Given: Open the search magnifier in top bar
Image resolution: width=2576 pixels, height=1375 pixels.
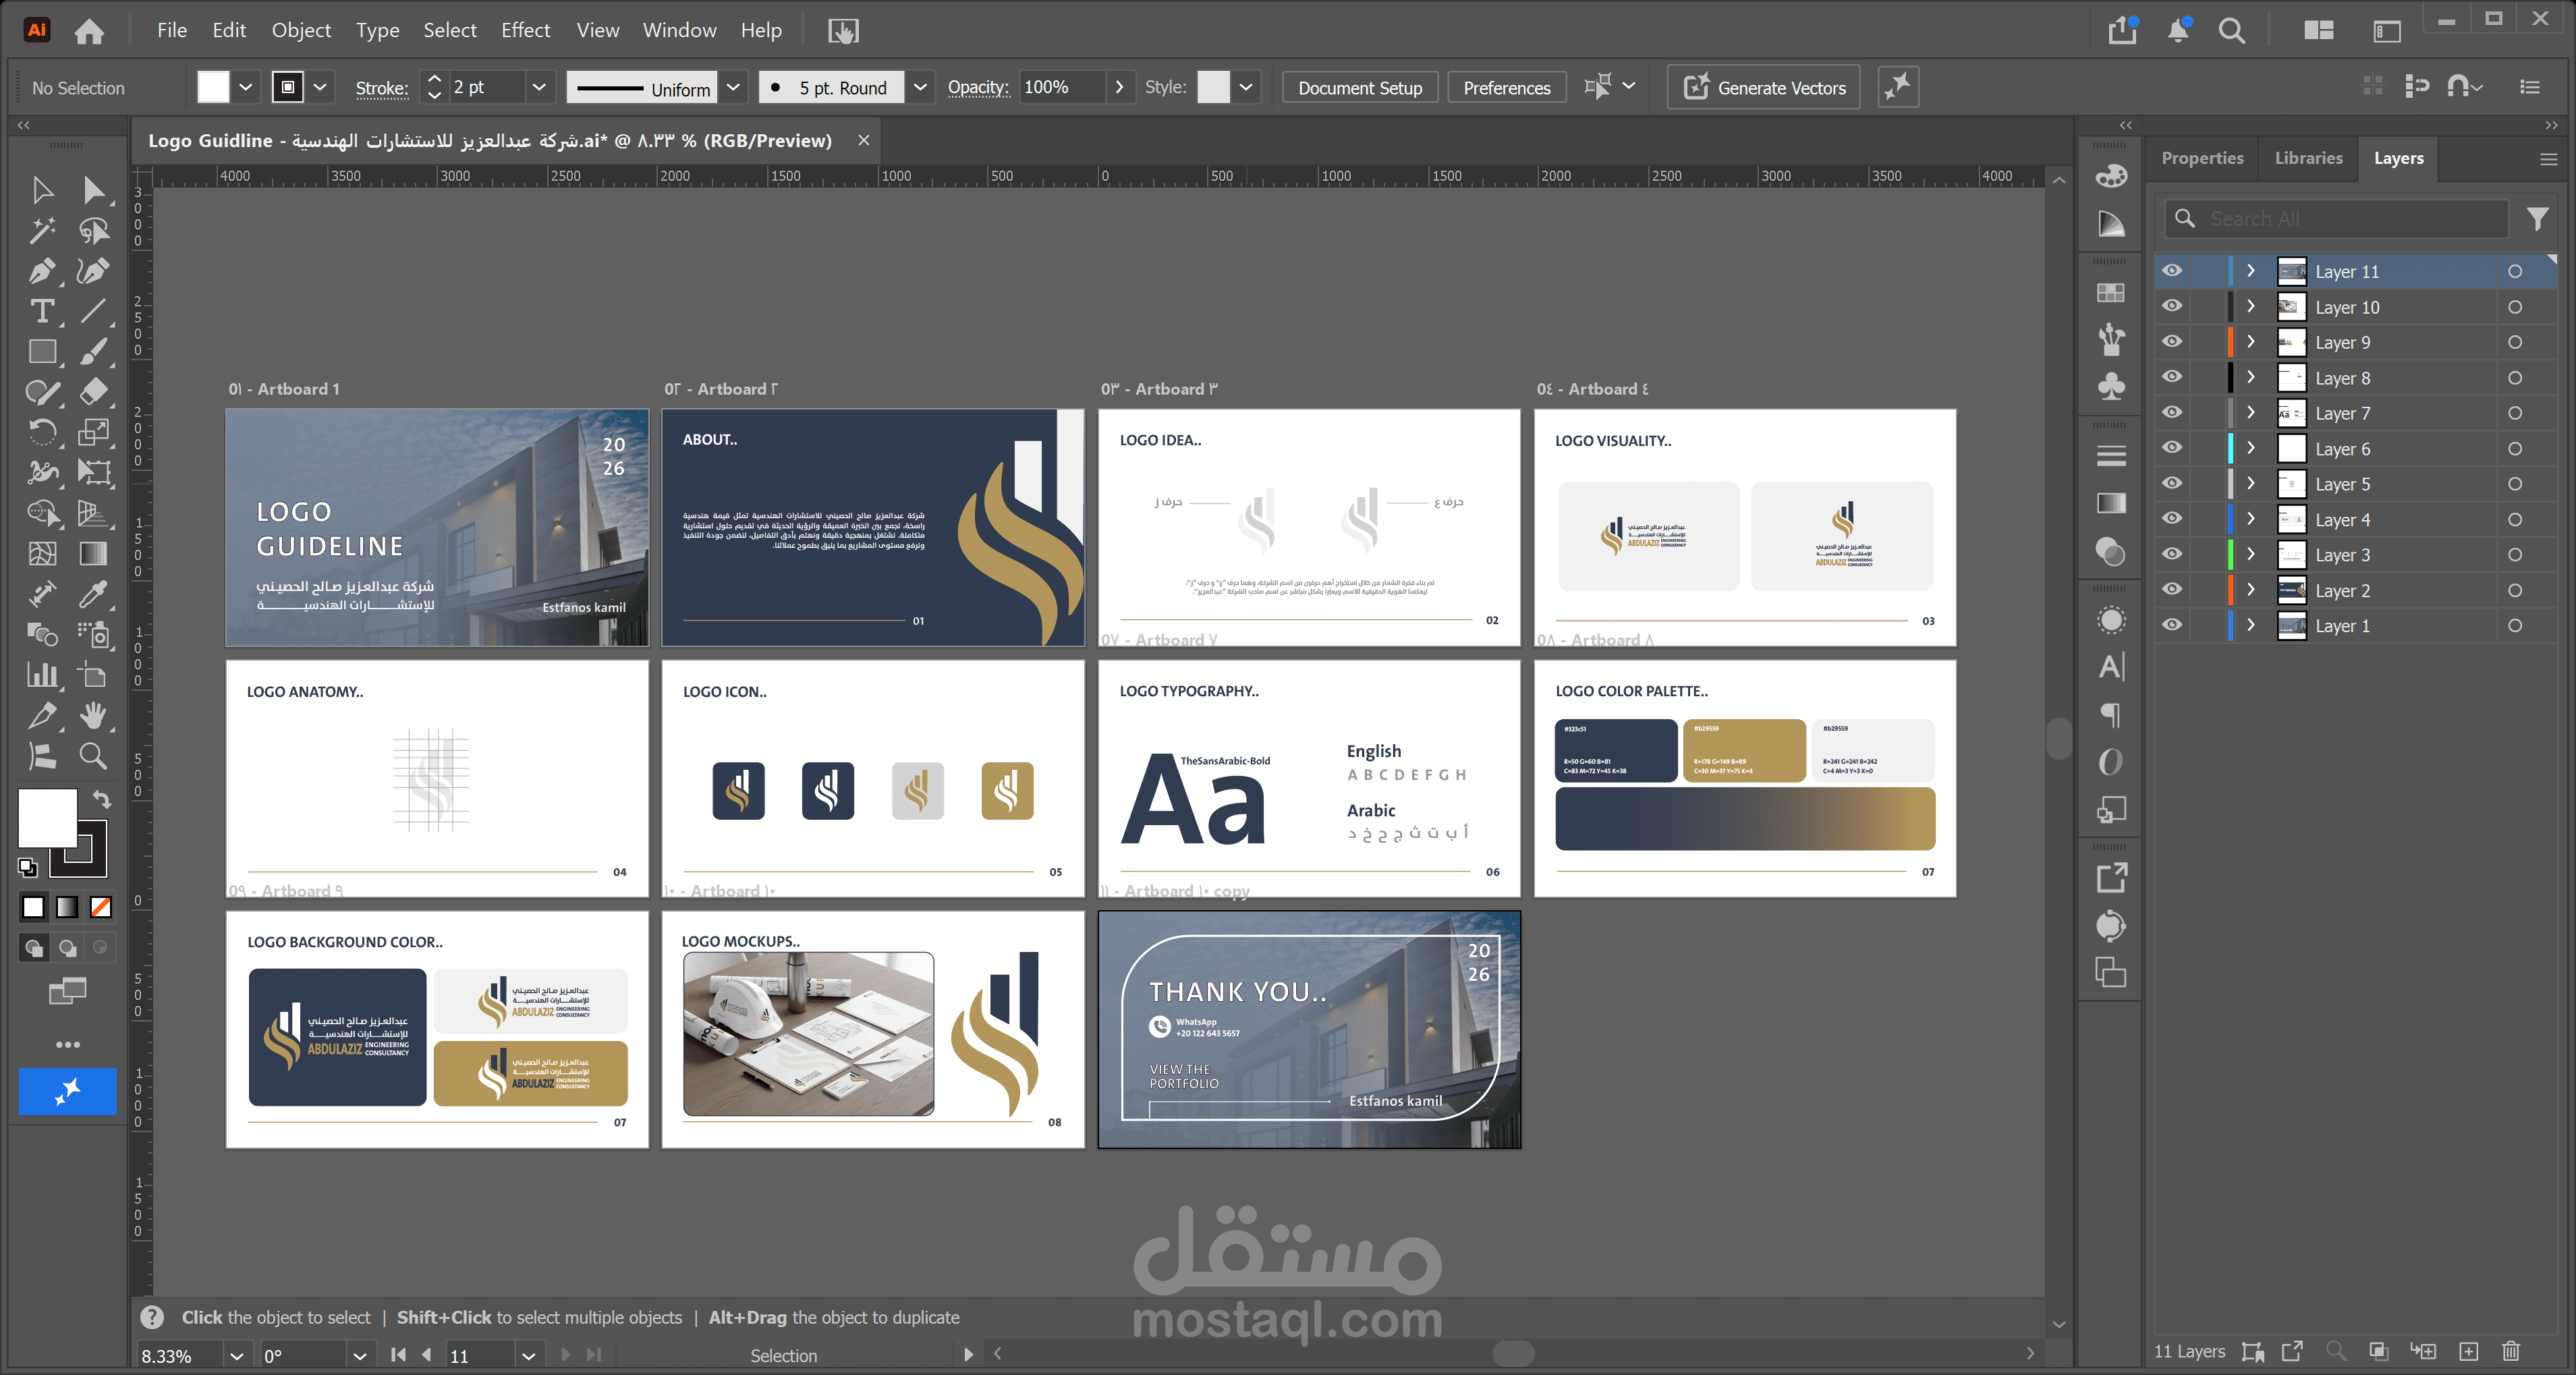Looking at the screenshot, I should pyautogui.click(x=2231, y=31).
